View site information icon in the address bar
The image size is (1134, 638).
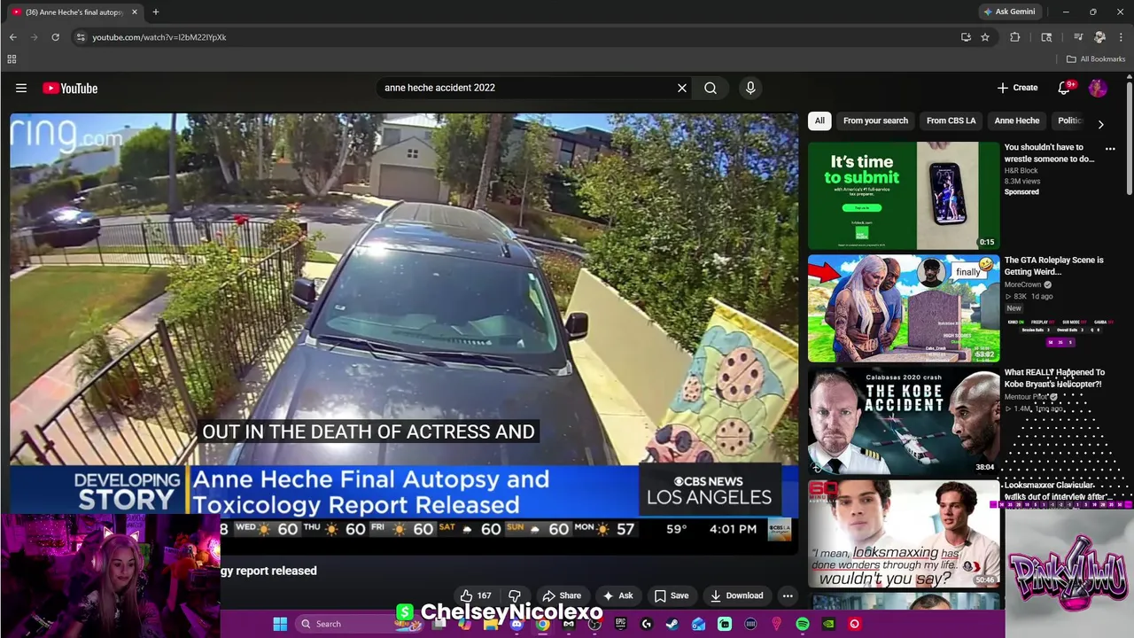[81, 37]
